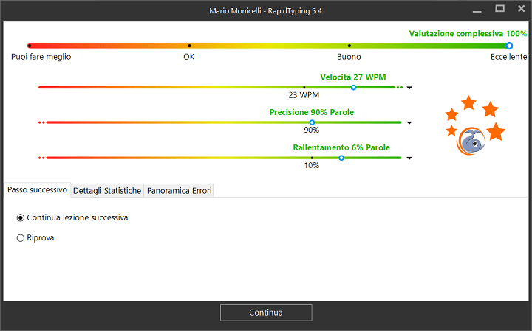The height and width of the screenshot is (331, 532).
Task: Click the Precisione blue marker at 90%
Action: (312, 122)
